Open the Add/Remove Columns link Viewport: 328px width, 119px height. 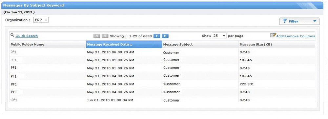(296, 36)
